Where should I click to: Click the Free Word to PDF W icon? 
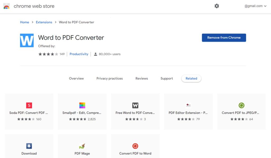135,105
